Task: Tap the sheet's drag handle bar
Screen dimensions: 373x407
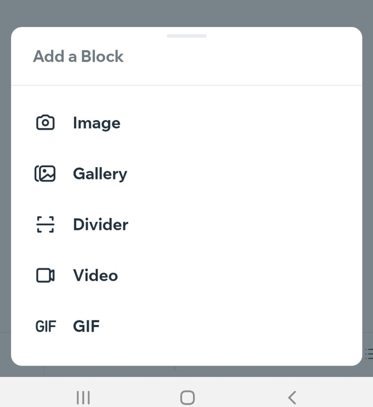Action: pos(187,36)
